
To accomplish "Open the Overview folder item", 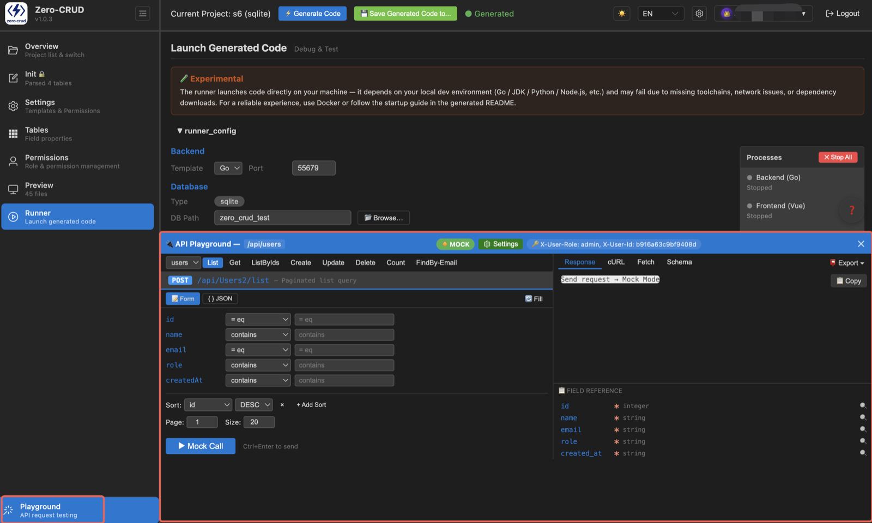I will [78, 51].
